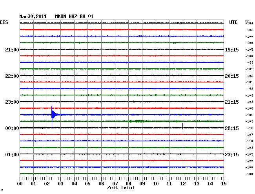Click the DC offset value -109
The height and width of the screenshot is (194, 255).
249,95
